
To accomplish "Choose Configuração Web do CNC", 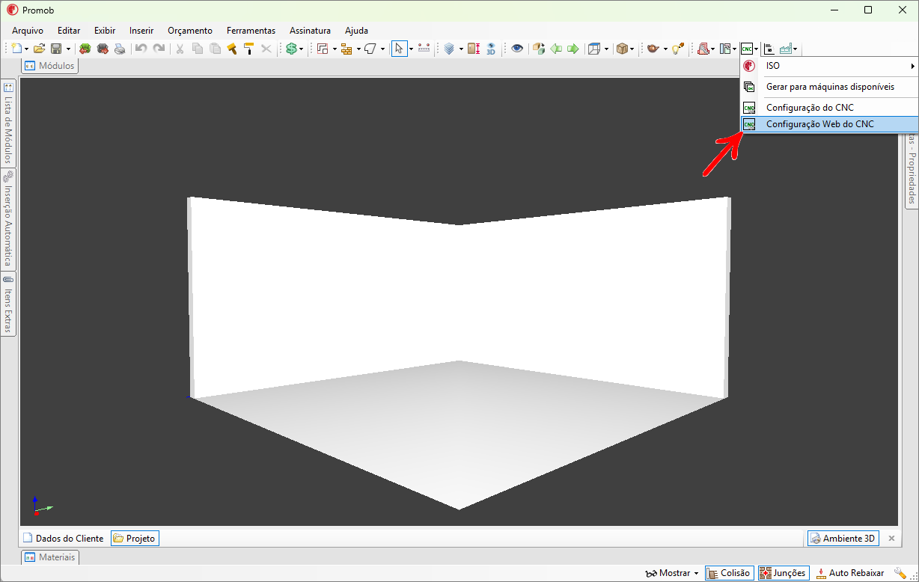I will click(x=819, y=124).
